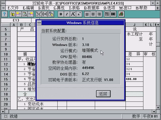Viewport: 161px width, 120px height.
Task: Select column L header
Action: click(x=151, y=25)
